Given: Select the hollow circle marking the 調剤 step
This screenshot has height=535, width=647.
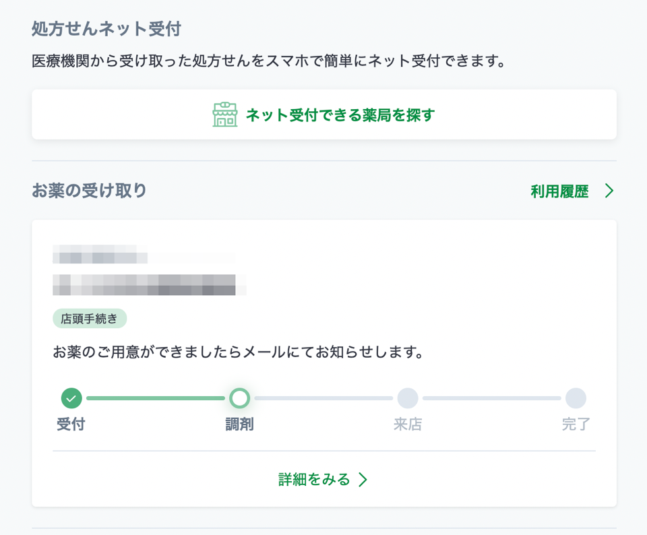Looking at the screenshot, I should coord(241,398).
